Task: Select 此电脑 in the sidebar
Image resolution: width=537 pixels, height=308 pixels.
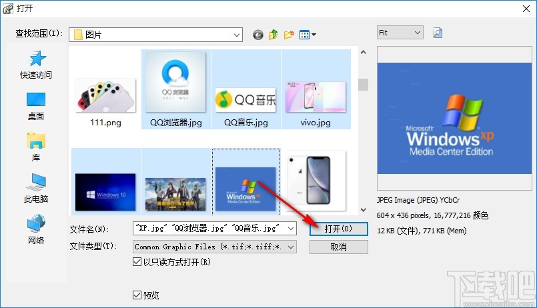Action: point(36,189)
